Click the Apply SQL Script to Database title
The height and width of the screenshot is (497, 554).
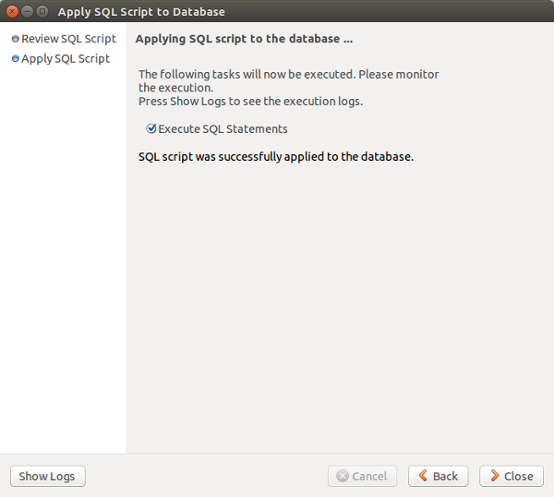click(x=140, y=12)
